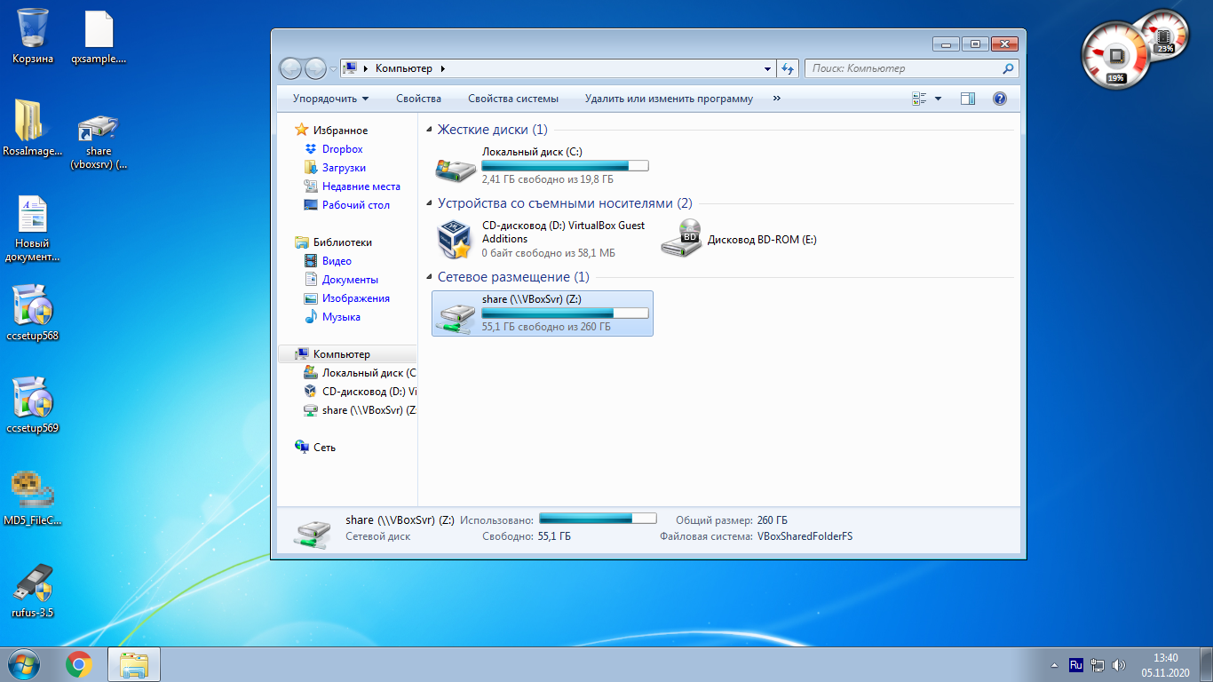This screenshot has width=1213, height=682.
Task: Open Сеть in the navigation pane
Action: 324,448
